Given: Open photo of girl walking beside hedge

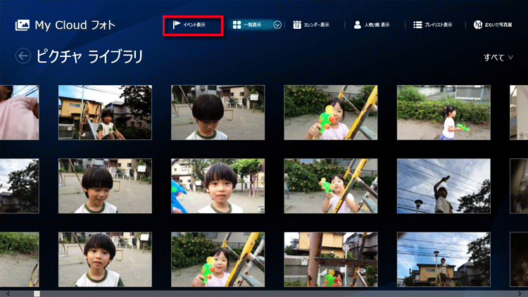Looking at the screenshot, I should [x=444, y=113].
